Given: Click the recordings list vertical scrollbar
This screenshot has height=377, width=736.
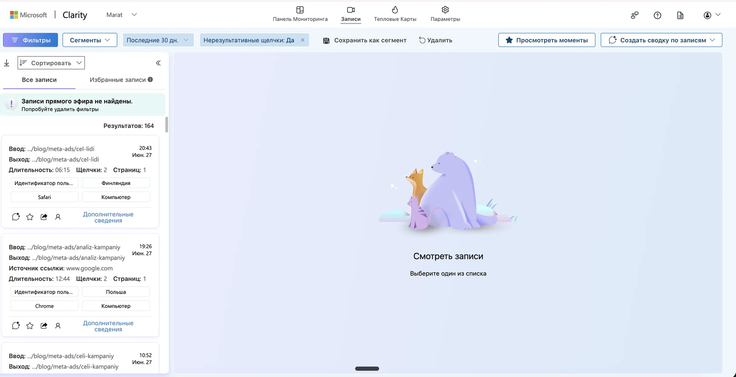Looking at the screenshot, I should click(166, 124).
